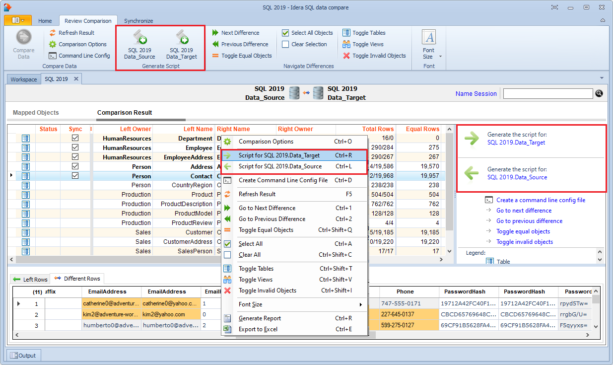This screenshot has width=613, height=365.
Task: Open Comparison Options from the ribbon
Action: (x=53, y=44)
